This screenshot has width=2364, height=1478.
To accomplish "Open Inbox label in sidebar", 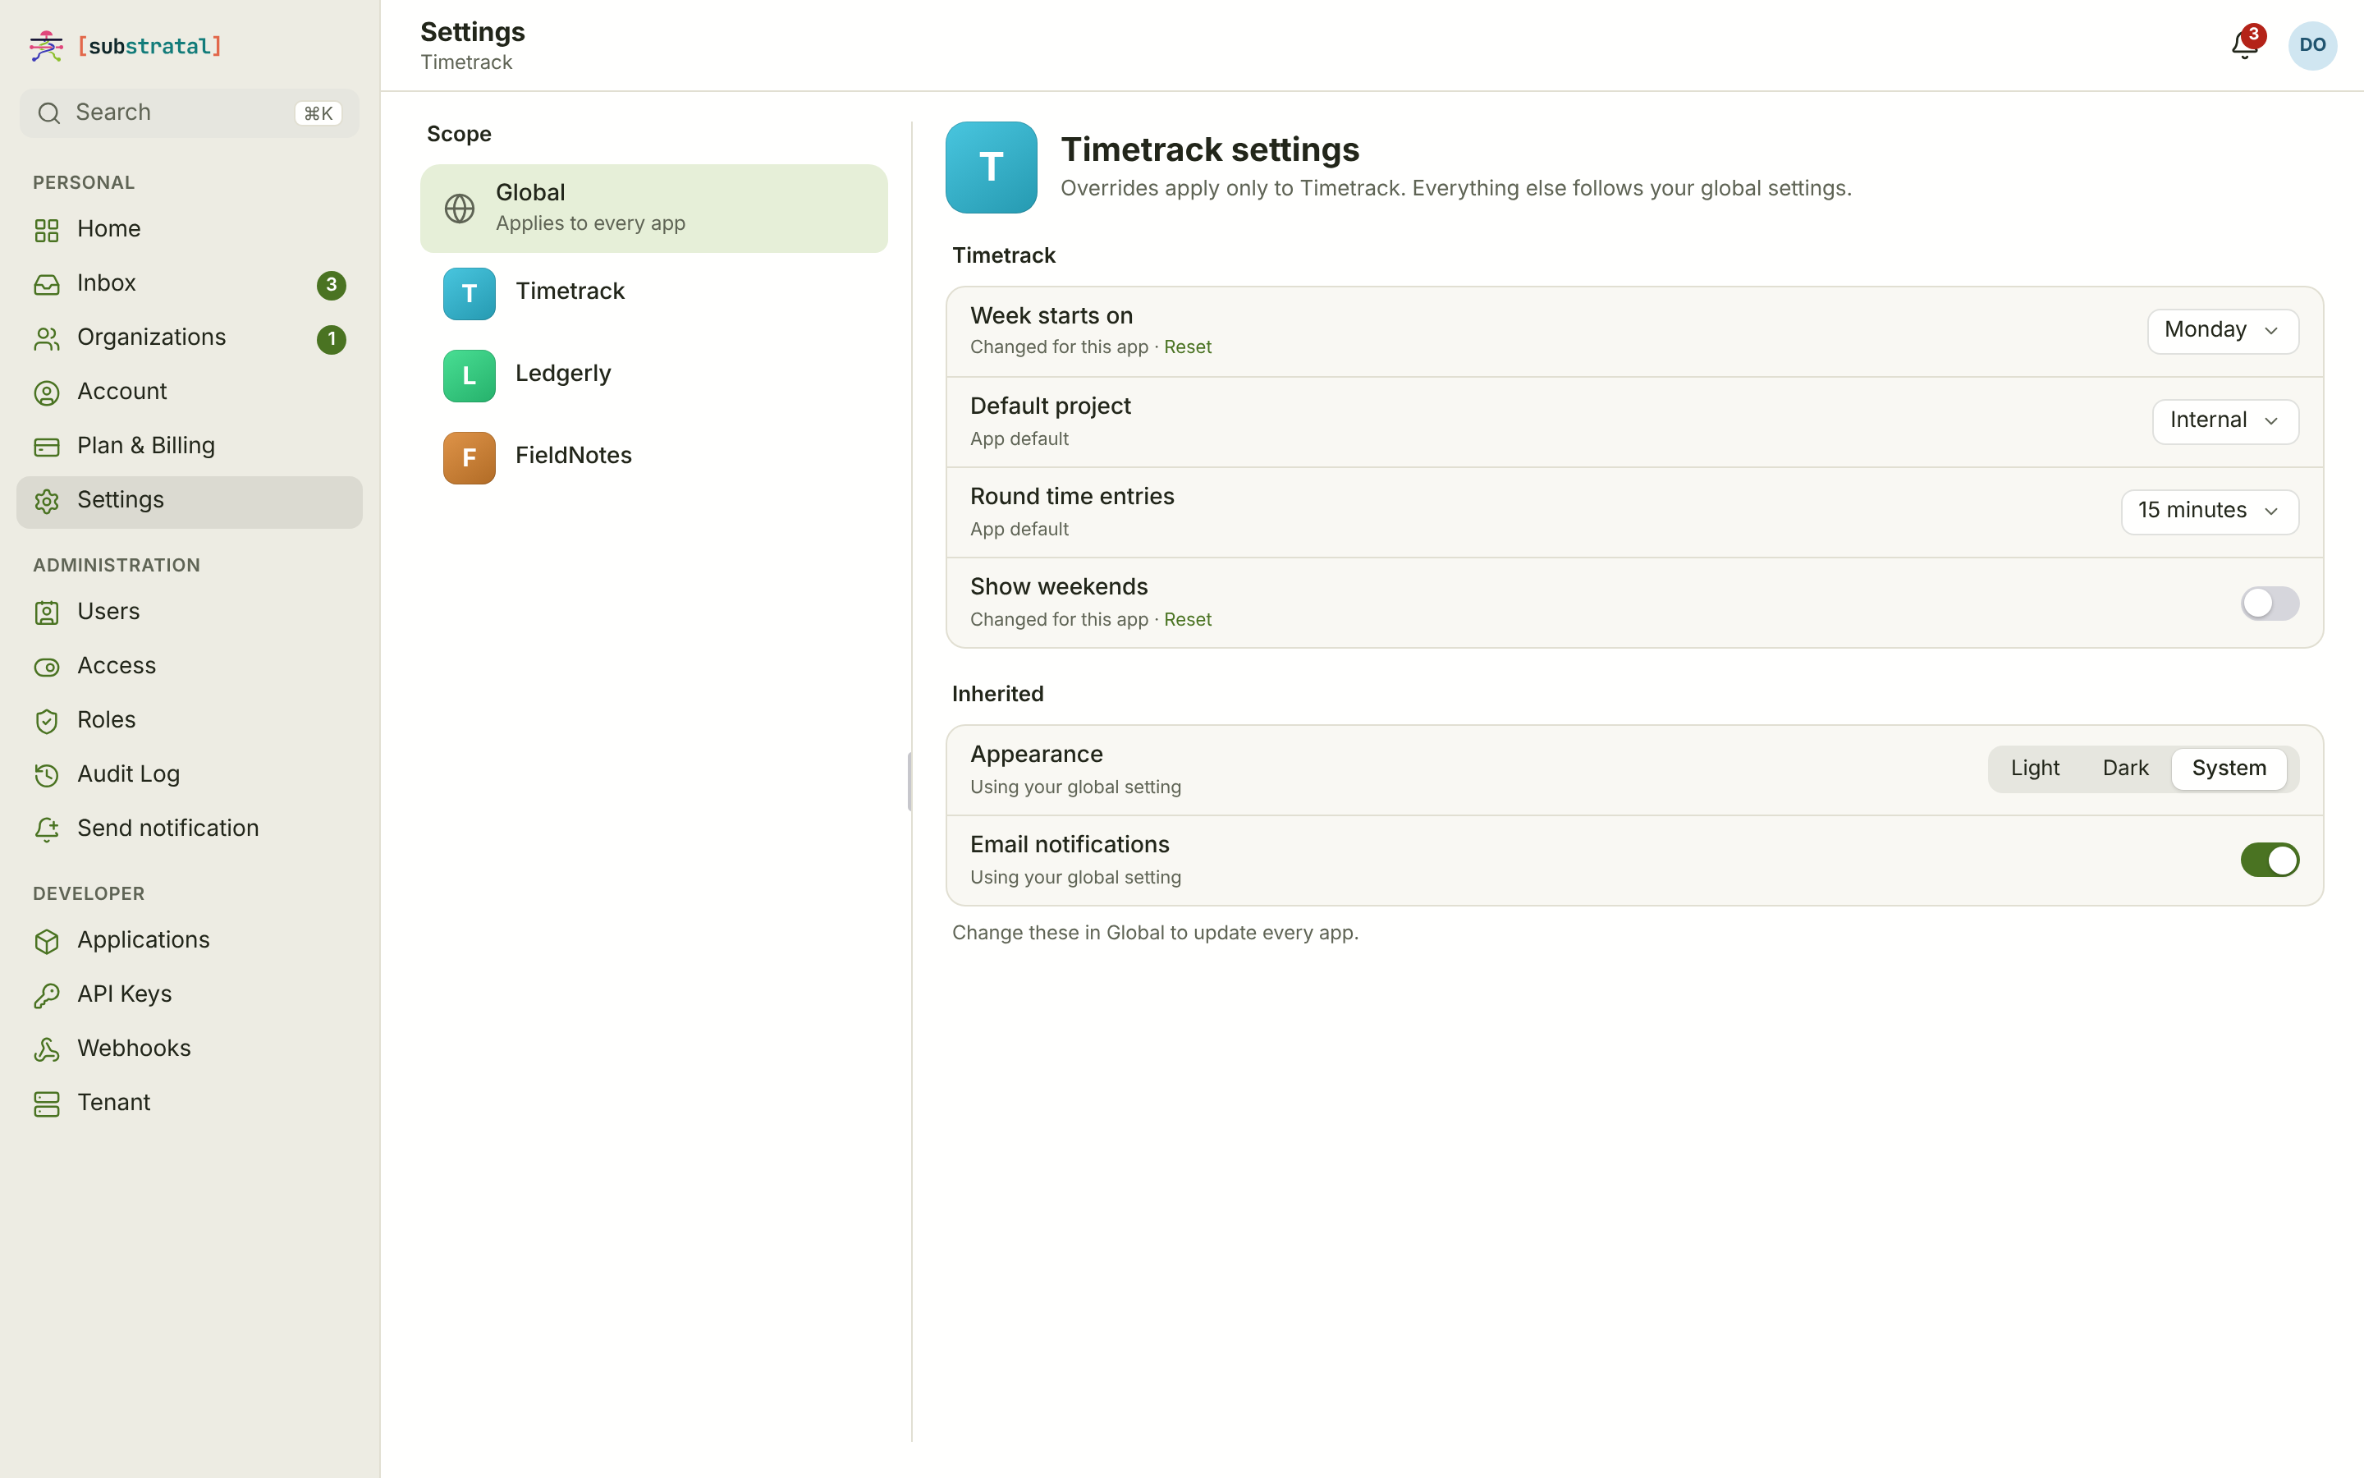I will point(107,283).
